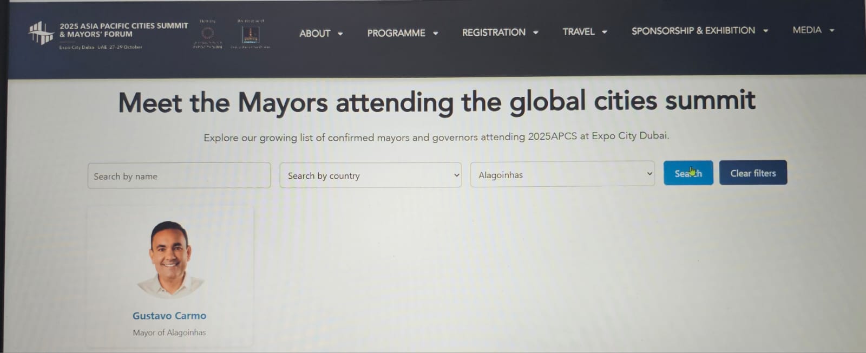Viewport: 866px width, 353px height.
Task: Open the SPONSORSHIP & EXHIBITION menu
Action: [x=693, y=31]
